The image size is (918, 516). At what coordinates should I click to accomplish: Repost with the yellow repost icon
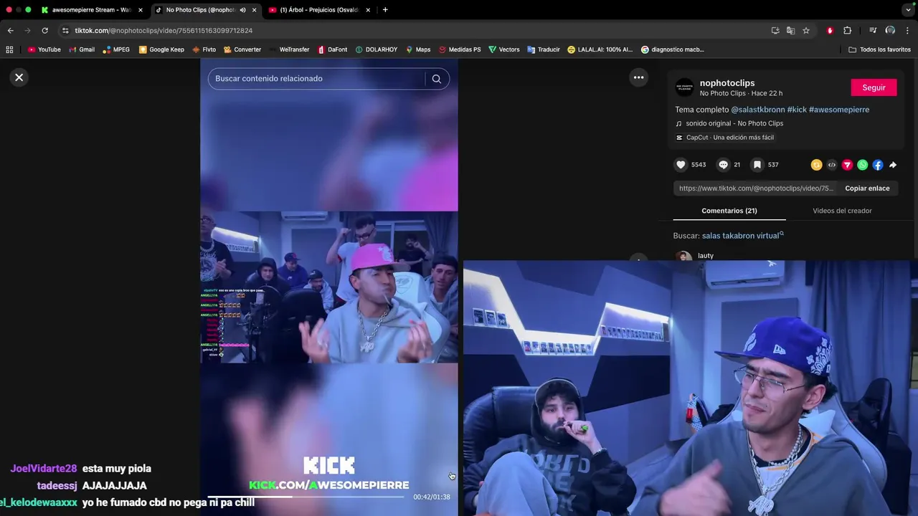(816, 165)
